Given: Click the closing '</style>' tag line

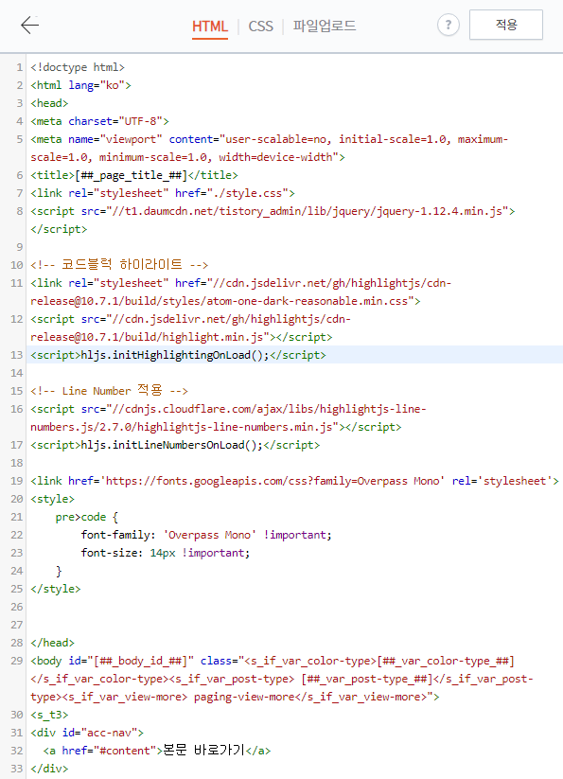Looking at the screenshot, I should (x=55, y=588).
